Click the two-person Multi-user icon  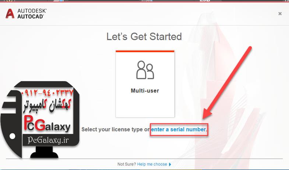[x=145, y=70]
